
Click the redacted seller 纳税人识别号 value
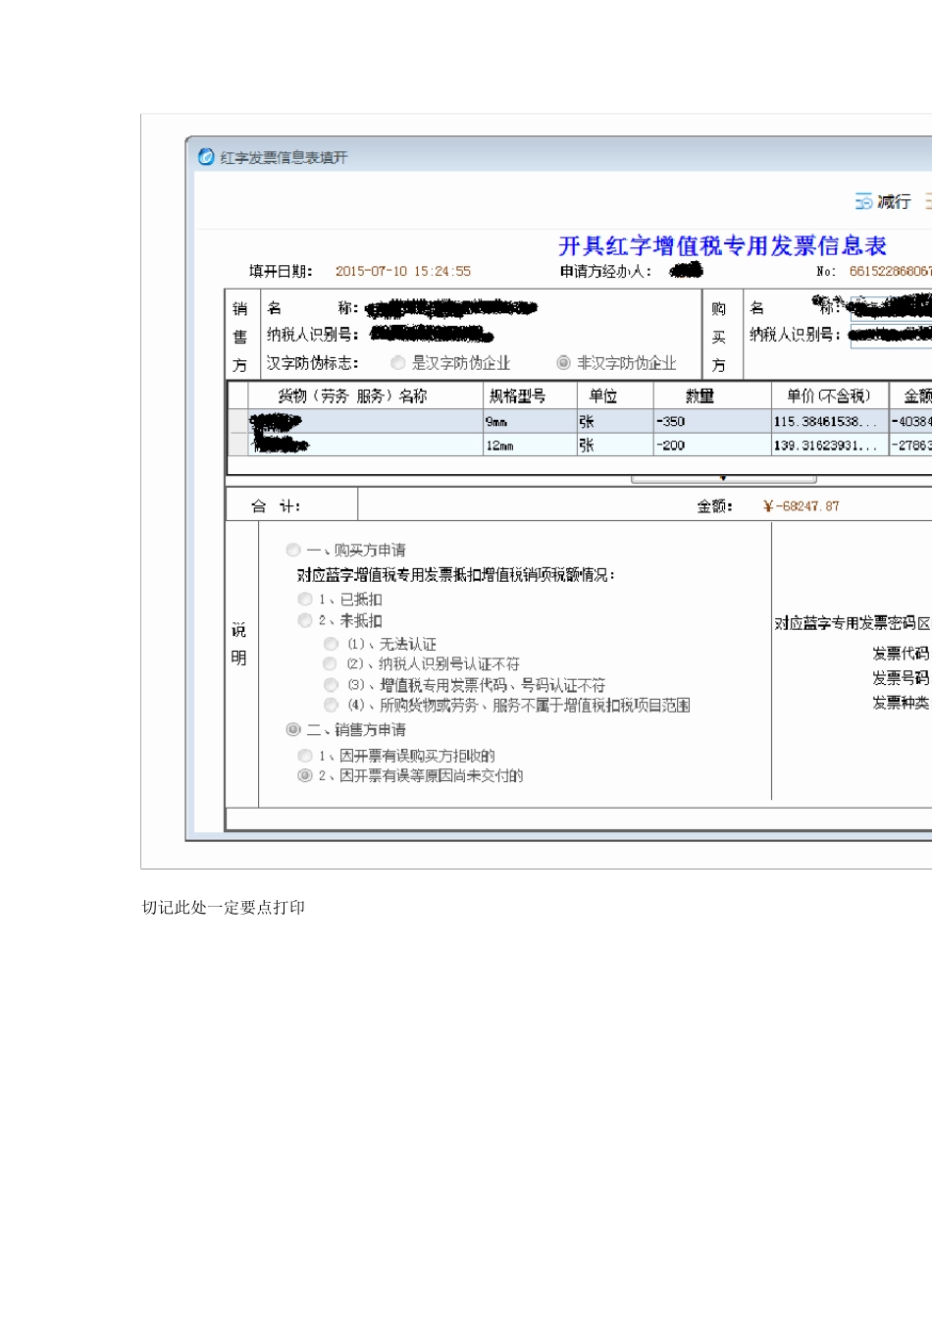point(431,335)
